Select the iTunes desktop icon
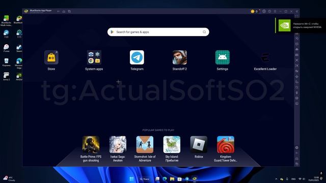 (6, 48)
